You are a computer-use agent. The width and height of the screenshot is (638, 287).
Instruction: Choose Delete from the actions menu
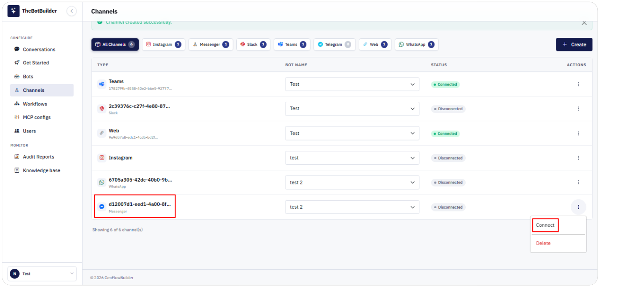[543, 243]
